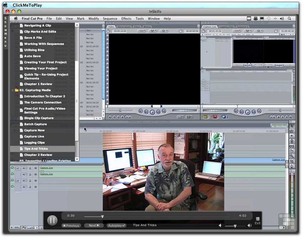Select the Slip tool in the tool palette

[292, 146]
